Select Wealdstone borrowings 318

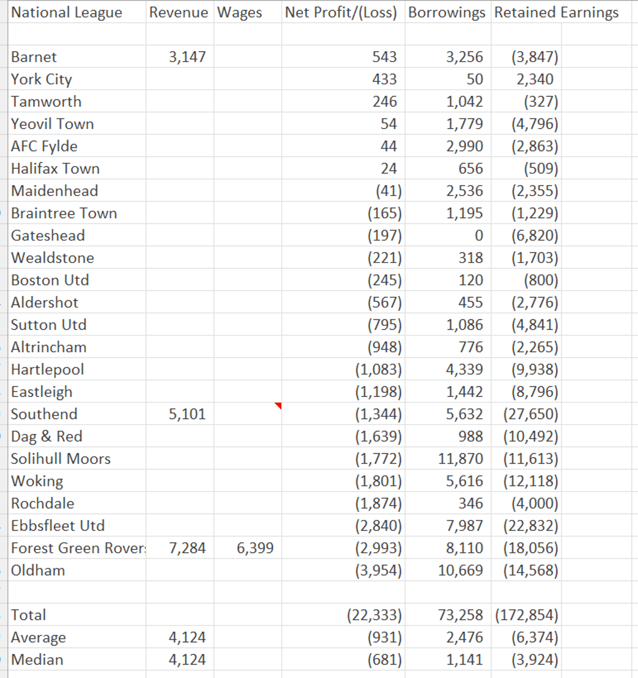(x=448, y=257)
